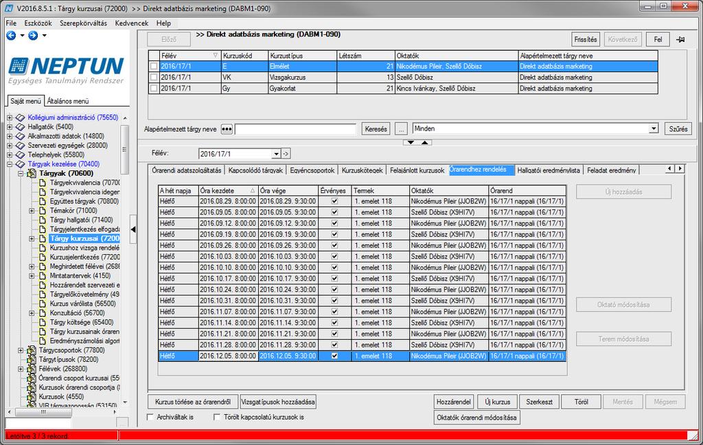703x445 pixels.
Task: Click the Tárgycsoportok (77800) folder icon
Action: [x=32, y=350]
